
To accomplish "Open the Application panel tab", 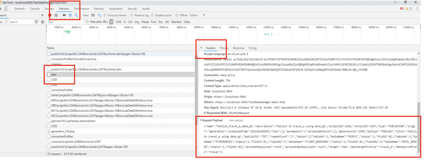I will click(116, 9).
